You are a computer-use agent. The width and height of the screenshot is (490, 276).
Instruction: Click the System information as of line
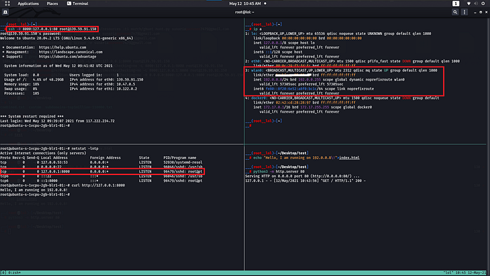[x=58, y=66]
